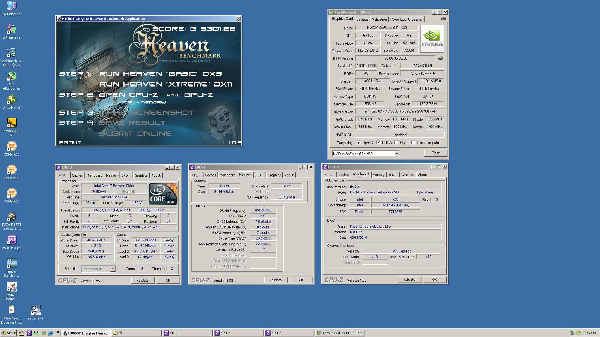This screenshot has height=337, width=600.
Task: Open HWBOT Unigine desktop shortcut
Action: (12, 291)
